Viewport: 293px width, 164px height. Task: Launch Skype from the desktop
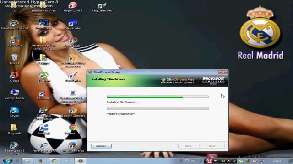[x=14, y=112]
